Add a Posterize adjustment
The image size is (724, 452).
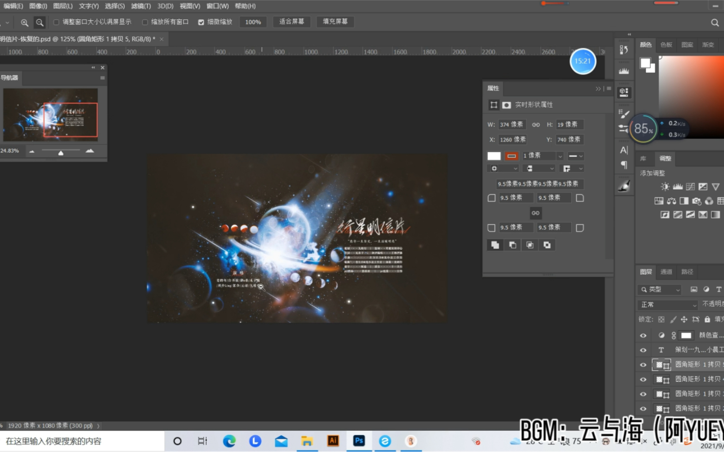(x=677, y=214)
